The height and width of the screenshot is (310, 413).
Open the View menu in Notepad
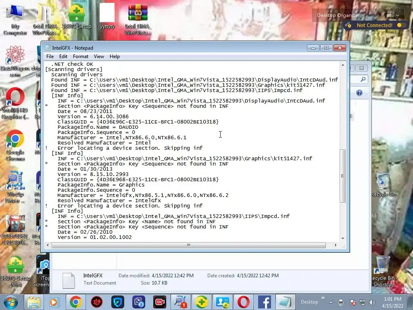[99, 57]
